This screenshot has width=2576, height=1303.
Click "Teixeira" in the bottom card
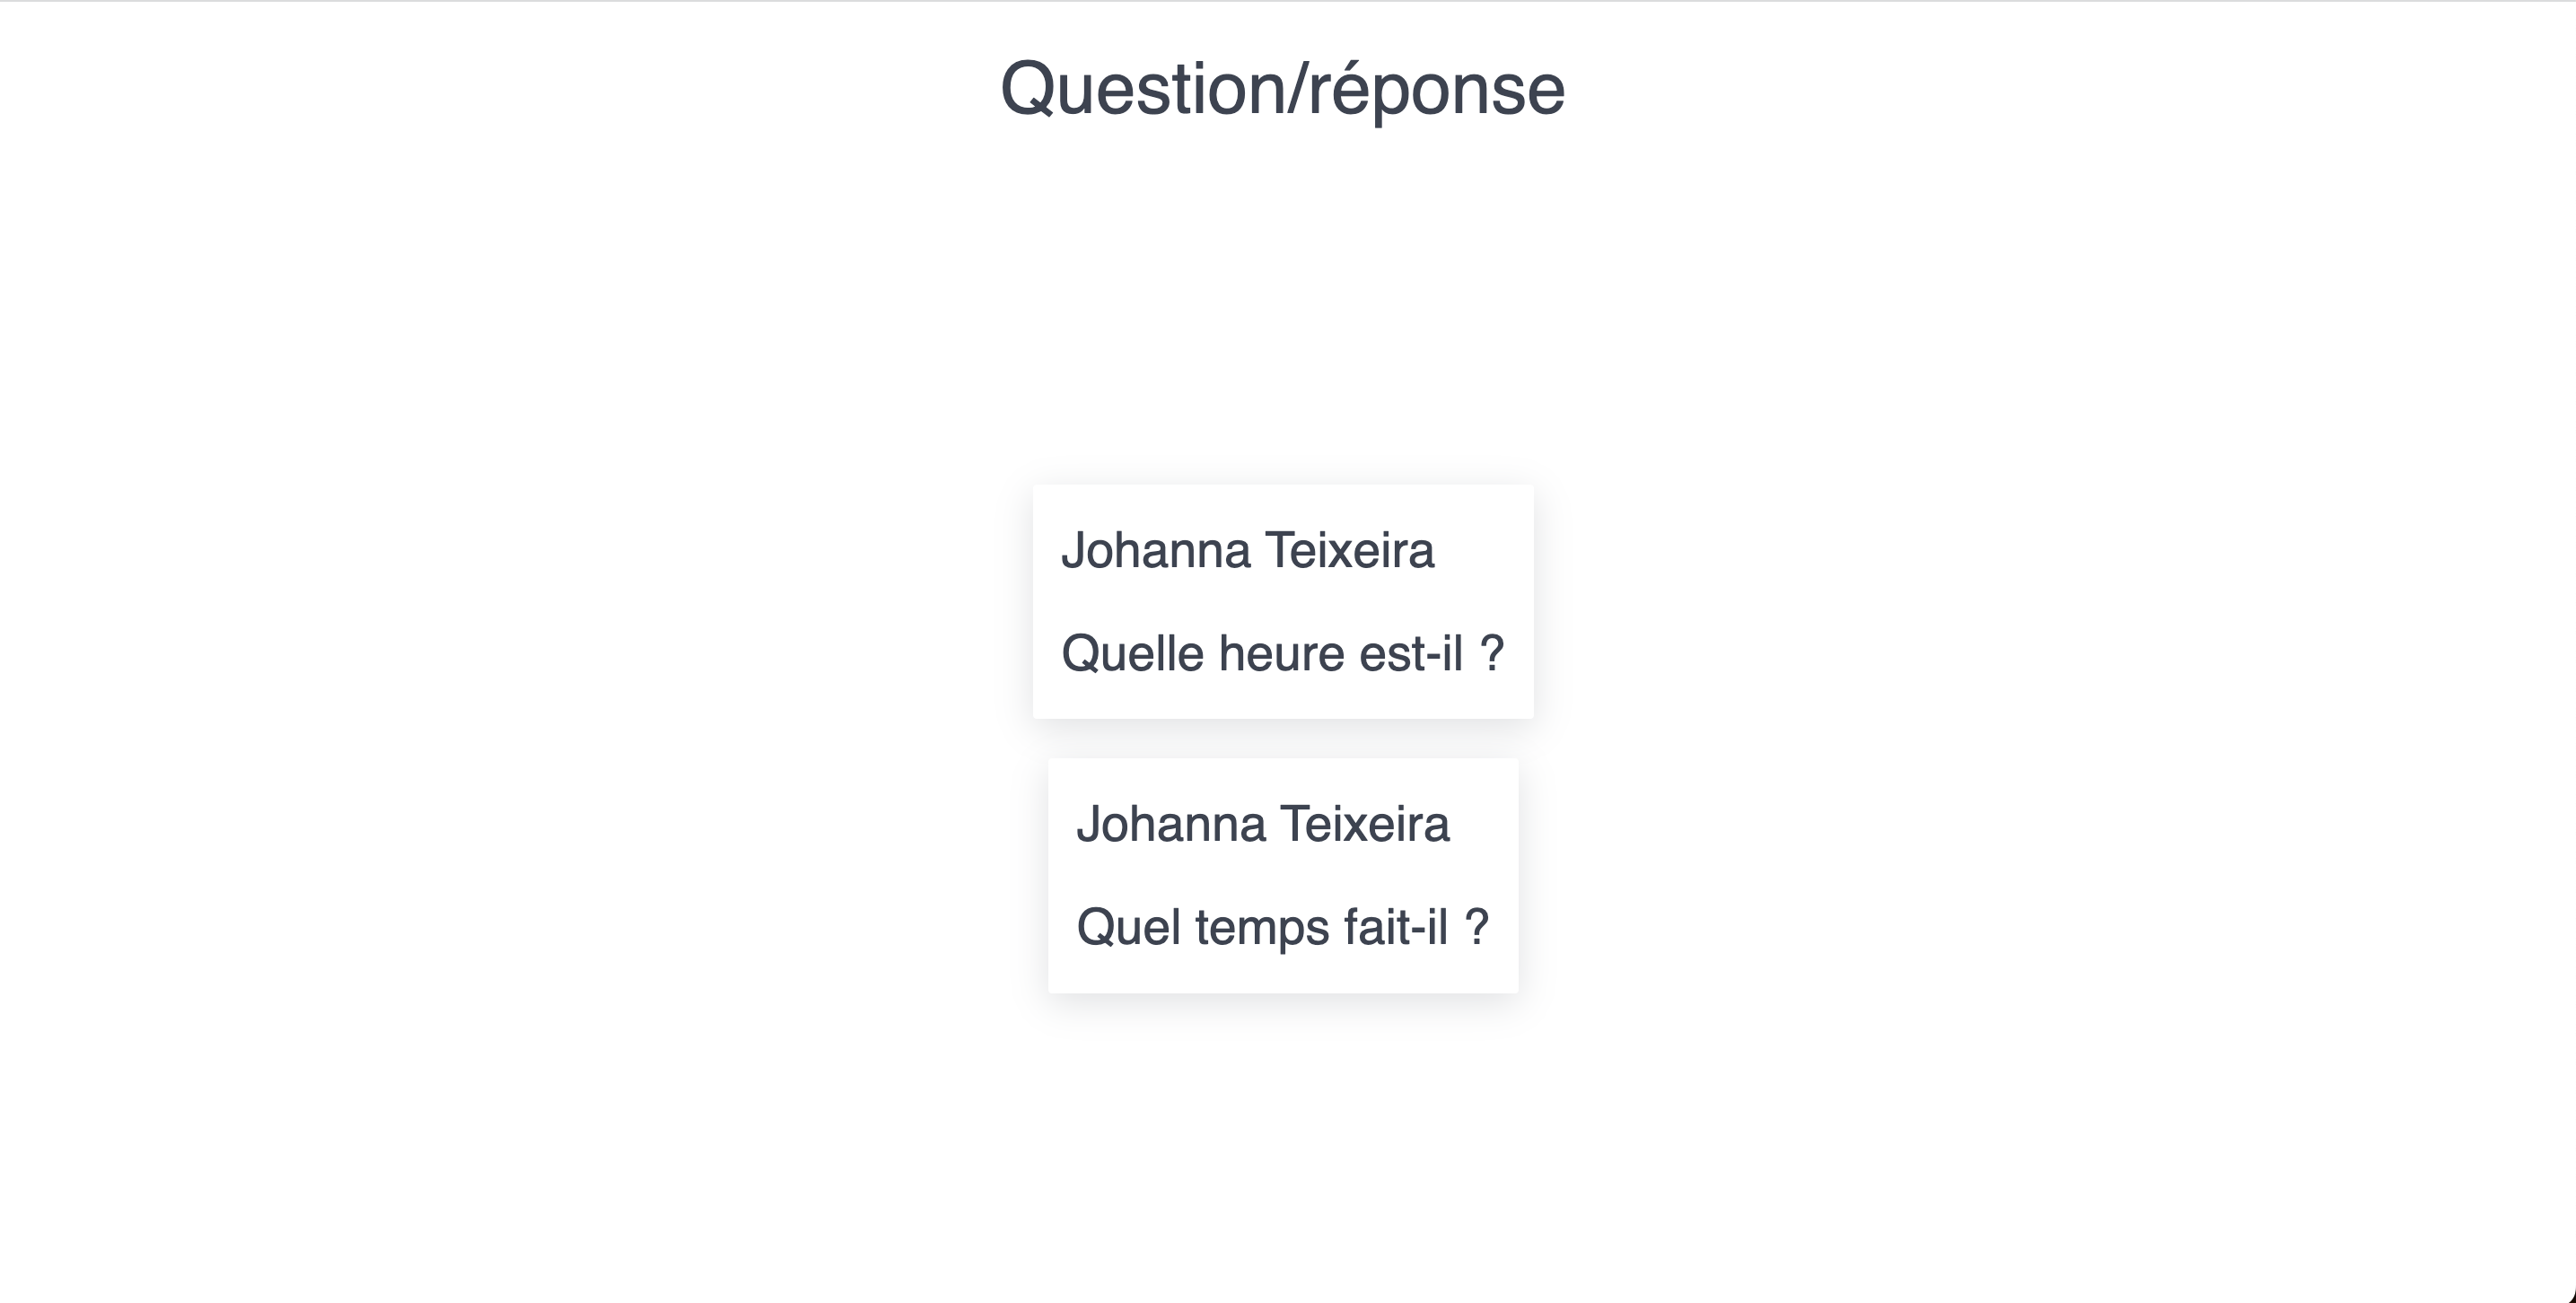pos(1364,825)
